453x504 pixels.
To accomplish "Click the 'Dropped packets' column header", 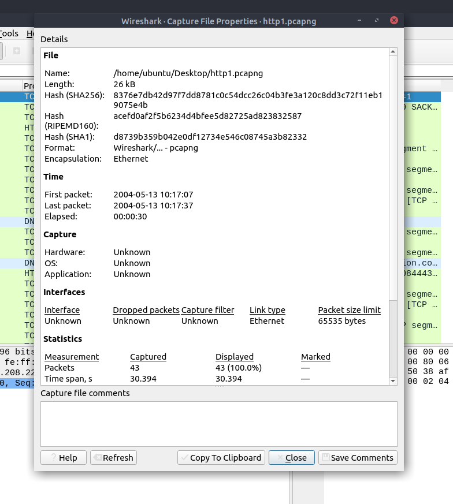I will [x=146, y=310].
